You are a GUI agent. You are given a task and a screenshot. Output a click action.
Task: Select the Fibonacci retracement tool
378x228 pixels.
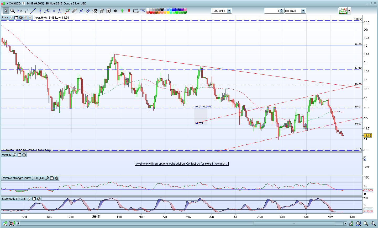(68, 11)
